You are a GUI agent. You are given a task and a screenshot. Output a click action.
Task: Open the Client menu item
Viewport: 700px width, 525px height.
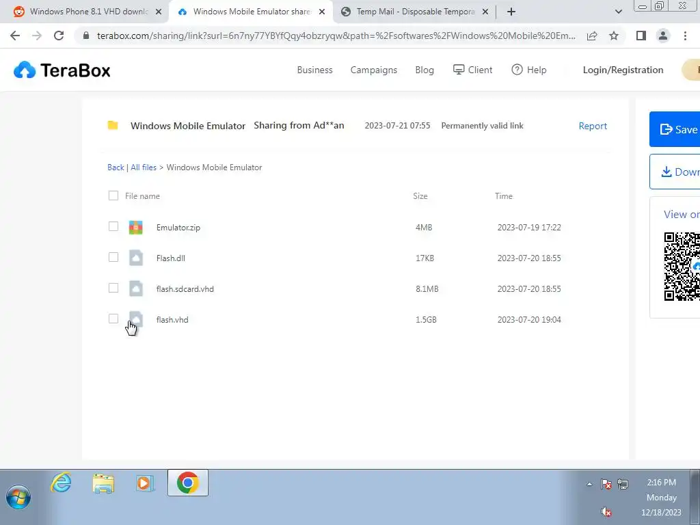pyautogui.click(x=473, y=70)
